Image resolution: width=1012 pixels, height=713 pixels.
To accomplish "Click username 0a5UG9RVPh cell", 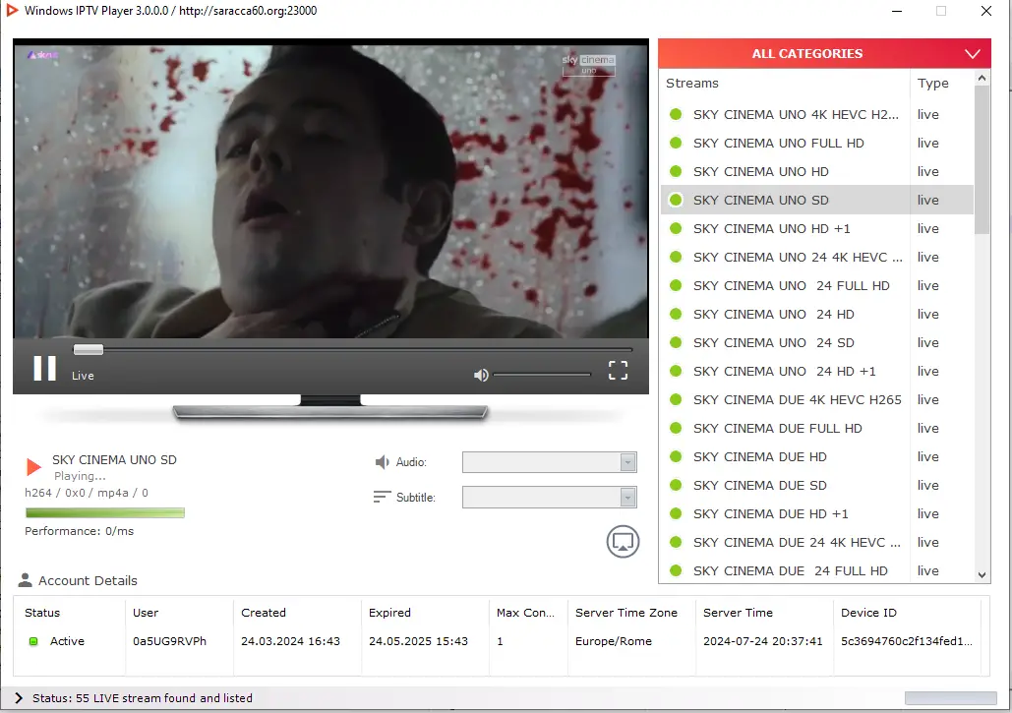I will coord(170,641).
